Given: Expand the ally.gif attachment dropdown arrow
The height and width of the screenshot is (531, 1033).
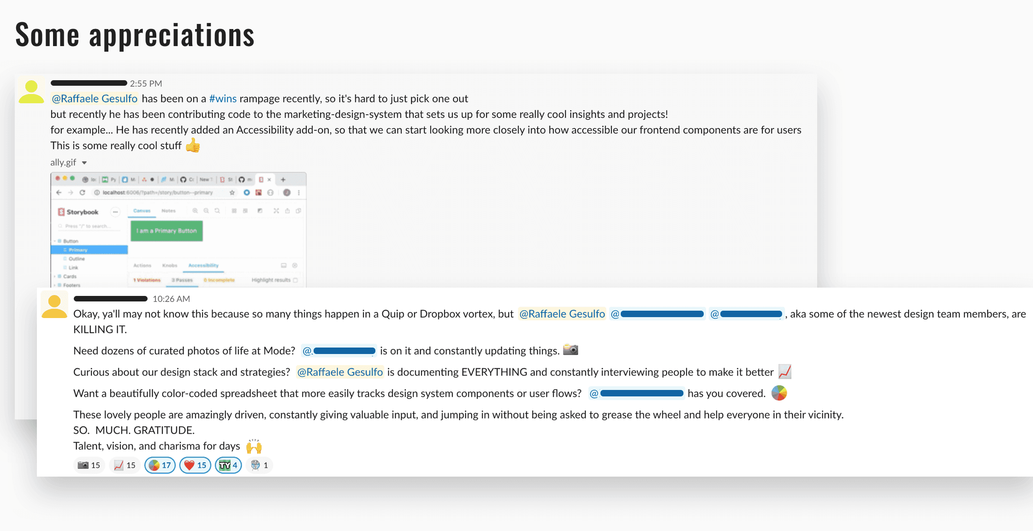Looking at the screenshot, I should [x=84, y=163].
